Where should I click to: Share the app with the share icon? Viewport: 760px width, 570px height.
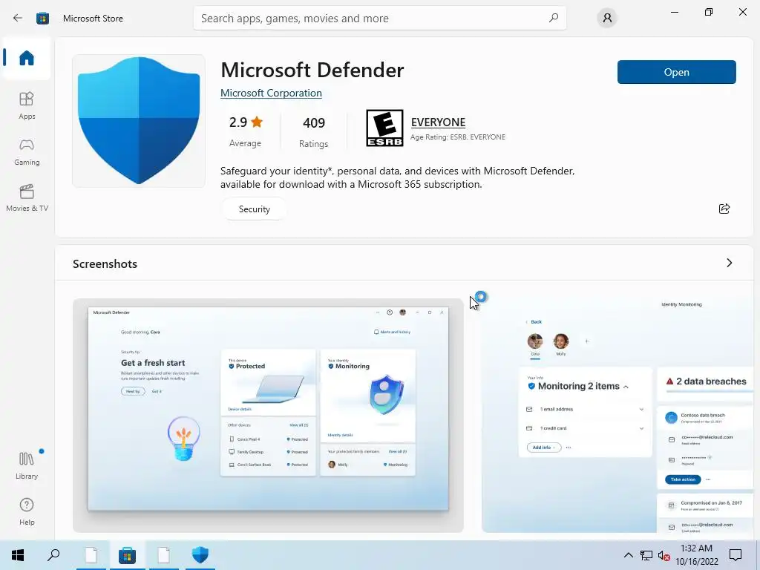coord(724,209)
